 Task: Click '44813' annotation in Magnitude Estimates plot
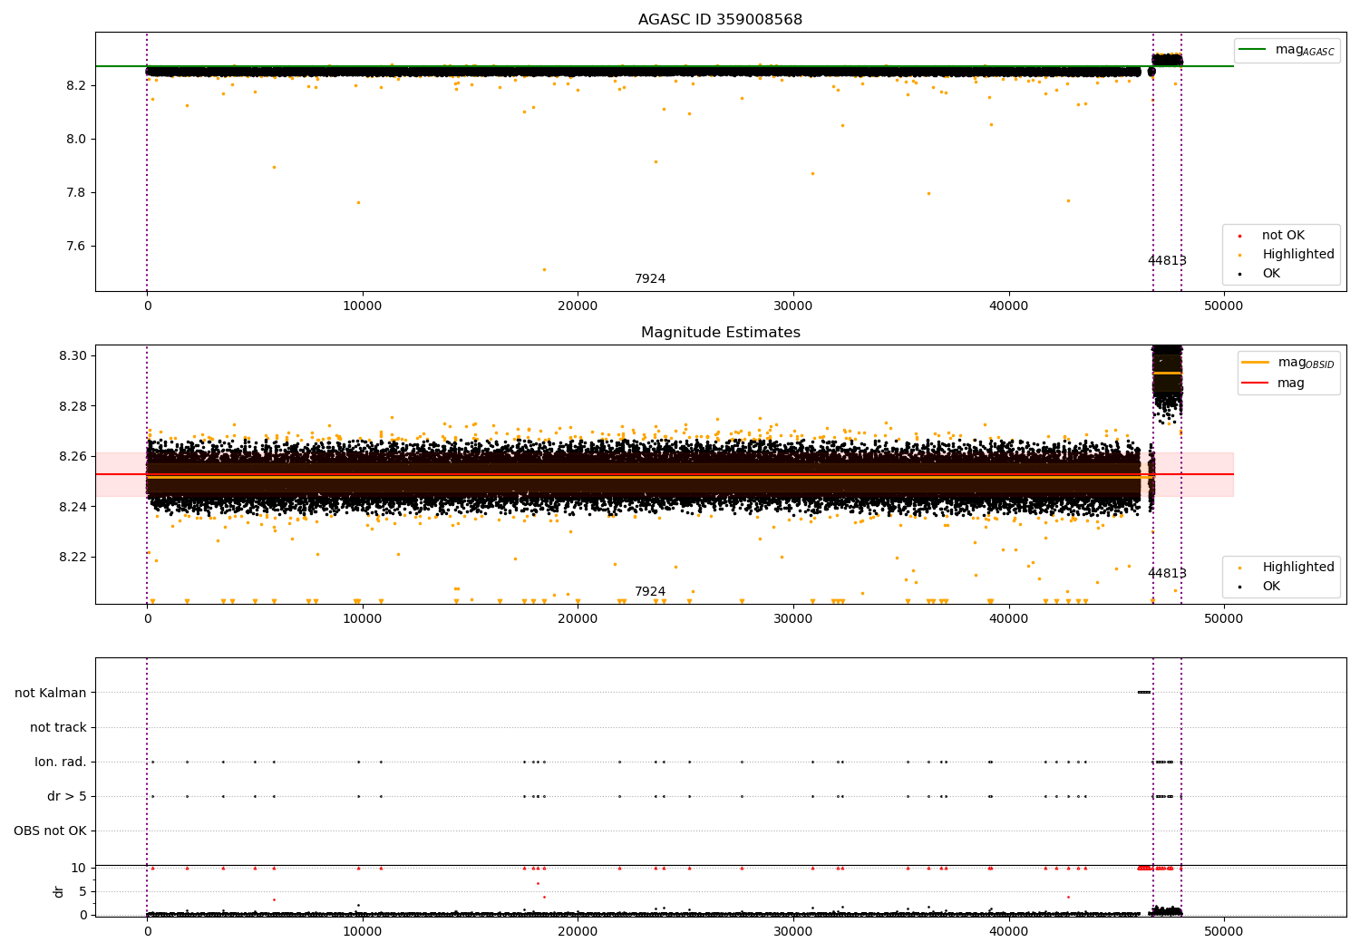1167,574
